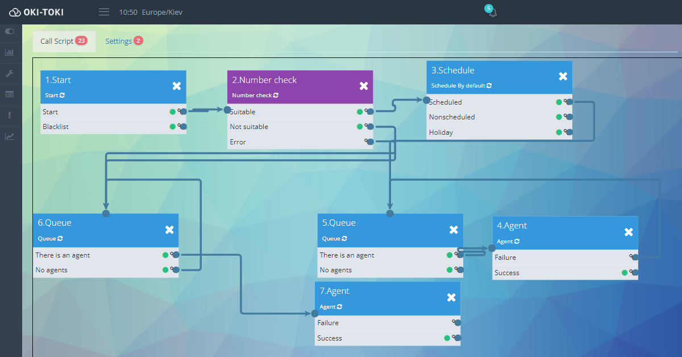Screen dimensions: 682x357
Task: Open the line graph analytics sidebar icon
Action: tap(10, 136)
